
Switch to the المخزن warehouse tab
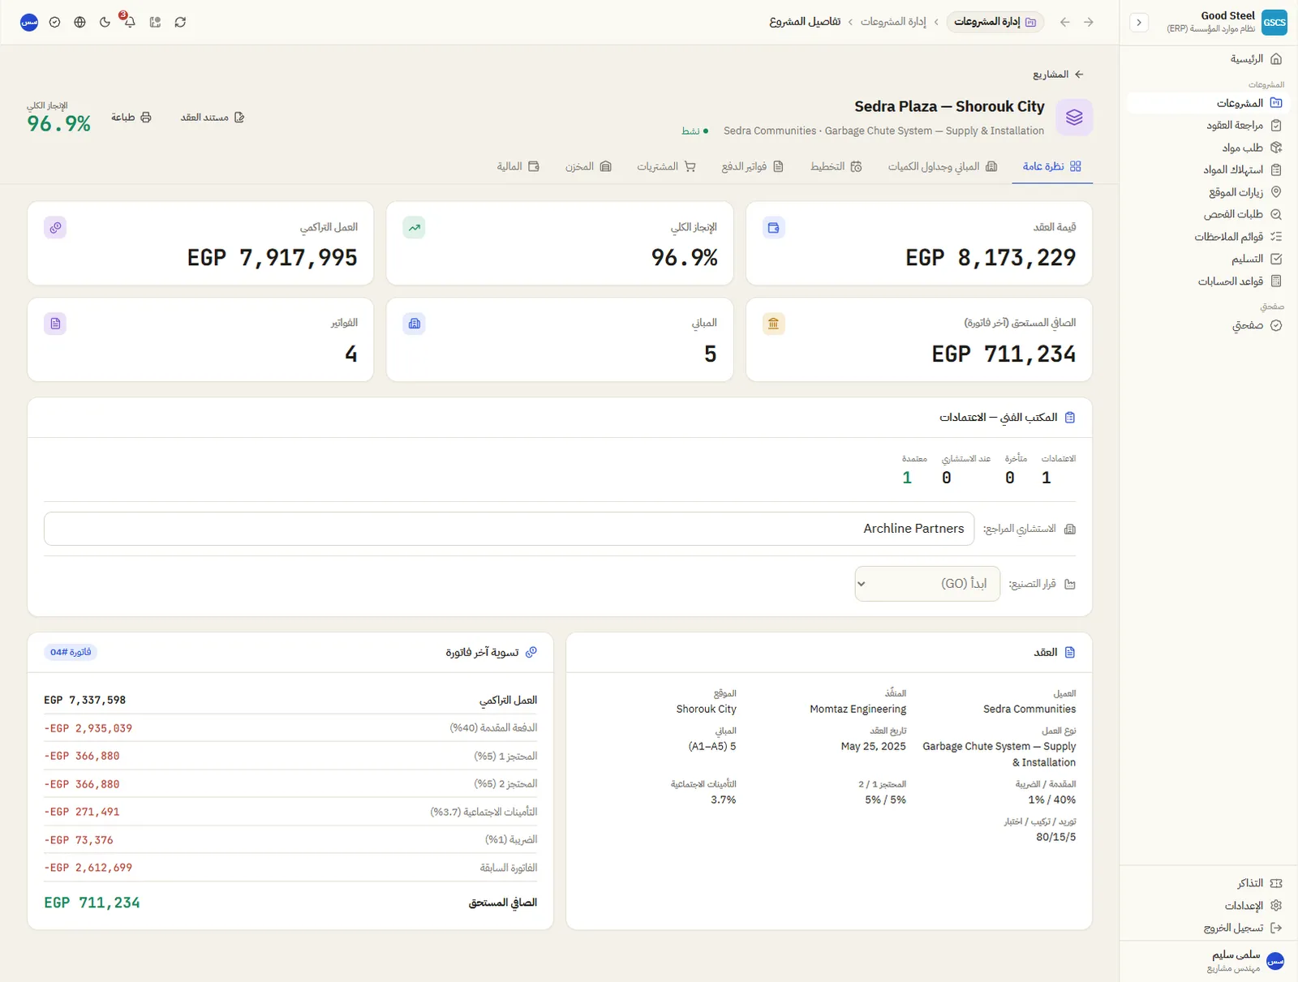point(588,166)
